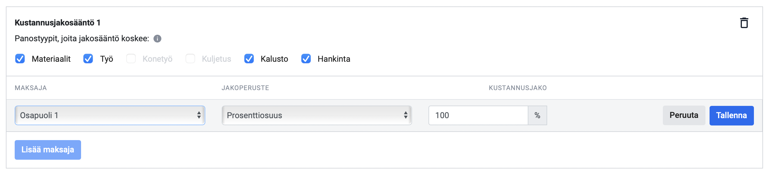
Task: Show info tooltip for Panostyypit
Action: [157, 39]
